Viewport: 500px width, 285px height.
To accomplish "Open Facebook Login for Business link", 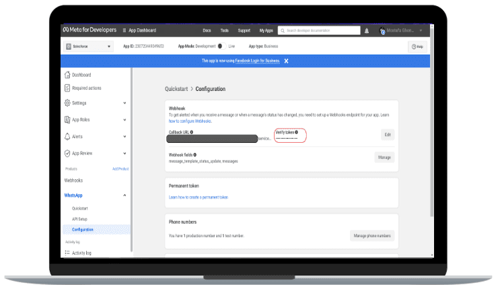I will (257, 61).
